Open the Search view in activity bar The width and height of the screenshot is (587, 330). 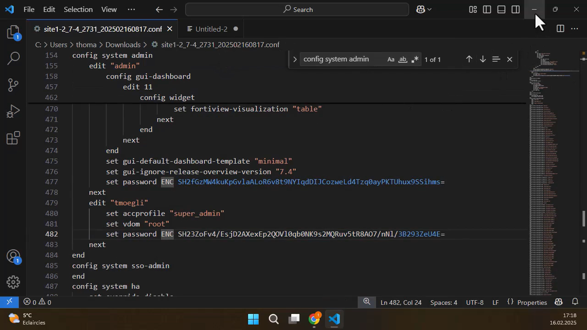[x=13, y=58]
